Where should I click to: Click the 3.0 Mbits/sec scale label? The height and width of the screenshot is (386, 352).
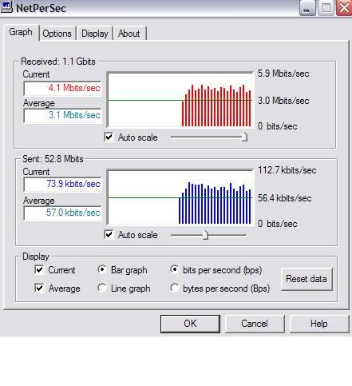pos(283,101)
